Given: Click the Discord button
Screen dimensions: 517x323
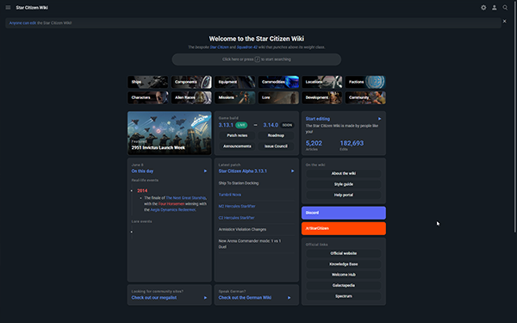Looking at the screenshot, I should click(x=344, y=213).
